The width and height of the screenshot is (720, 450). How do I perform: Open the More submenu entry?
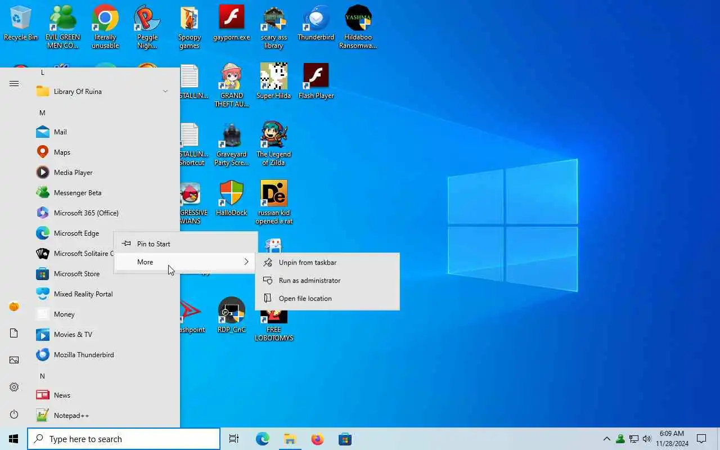coord(186,262)
